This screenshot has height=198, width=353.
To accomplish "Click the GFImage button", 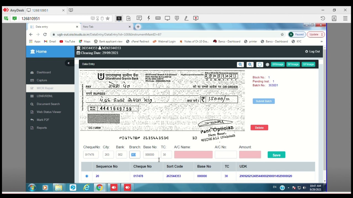I will 308,64.
